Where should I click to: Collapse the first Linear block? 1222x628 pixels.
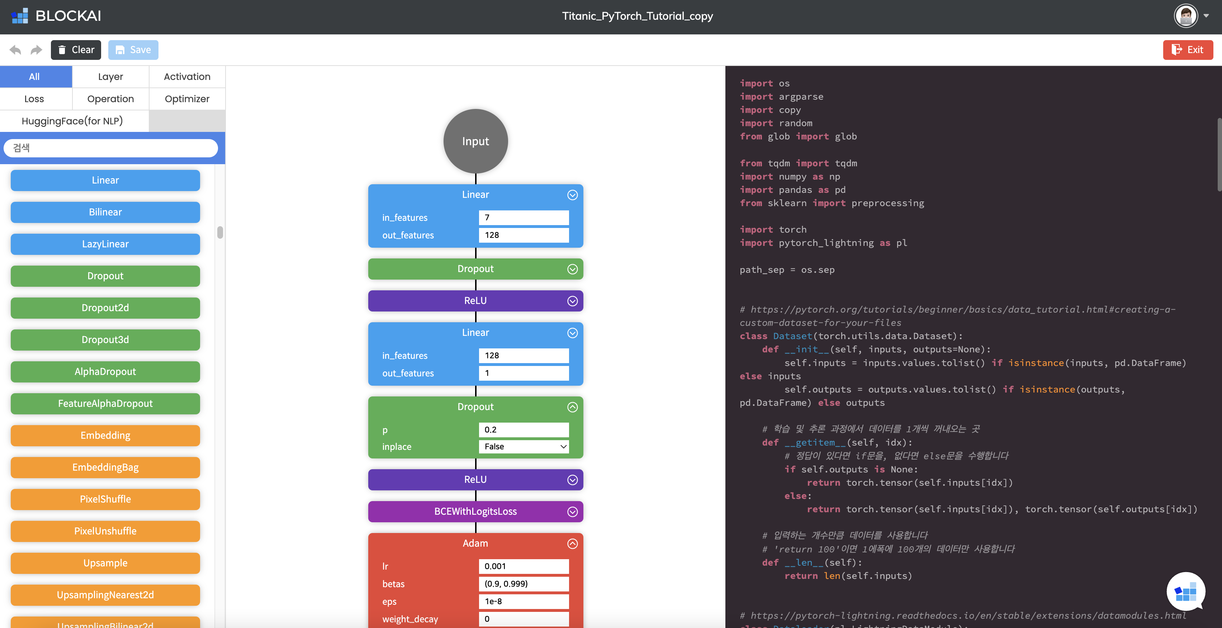[572, 195]
